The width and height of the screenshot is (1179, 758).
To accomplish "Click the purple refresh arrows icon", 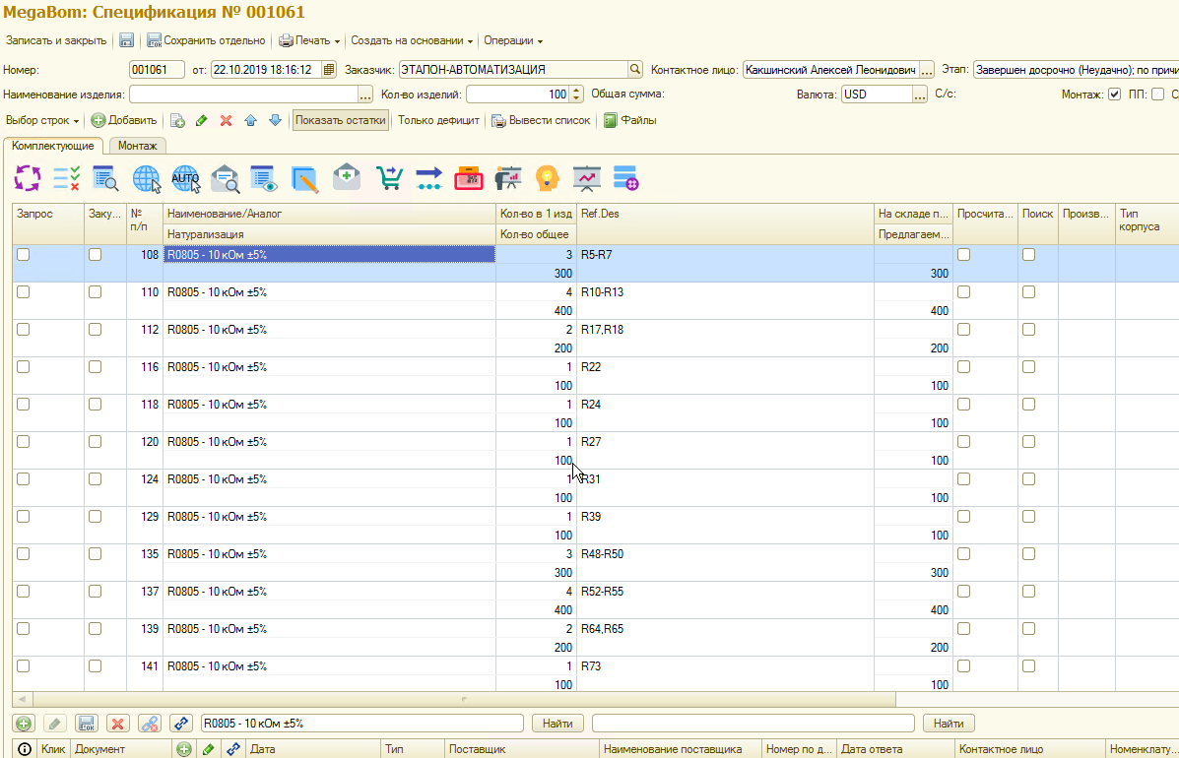I will 28,178.
